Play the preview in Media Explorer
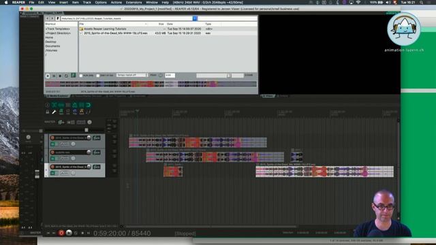Image resolution: width=436 pixels, height=245 pixels. [48, 76]
